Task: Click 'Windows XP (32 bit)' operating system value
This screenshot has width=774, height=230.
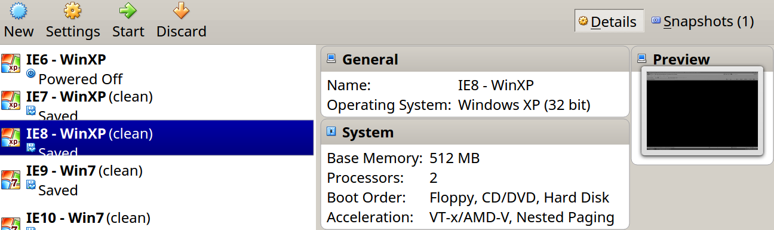Action: click(524, 106)
